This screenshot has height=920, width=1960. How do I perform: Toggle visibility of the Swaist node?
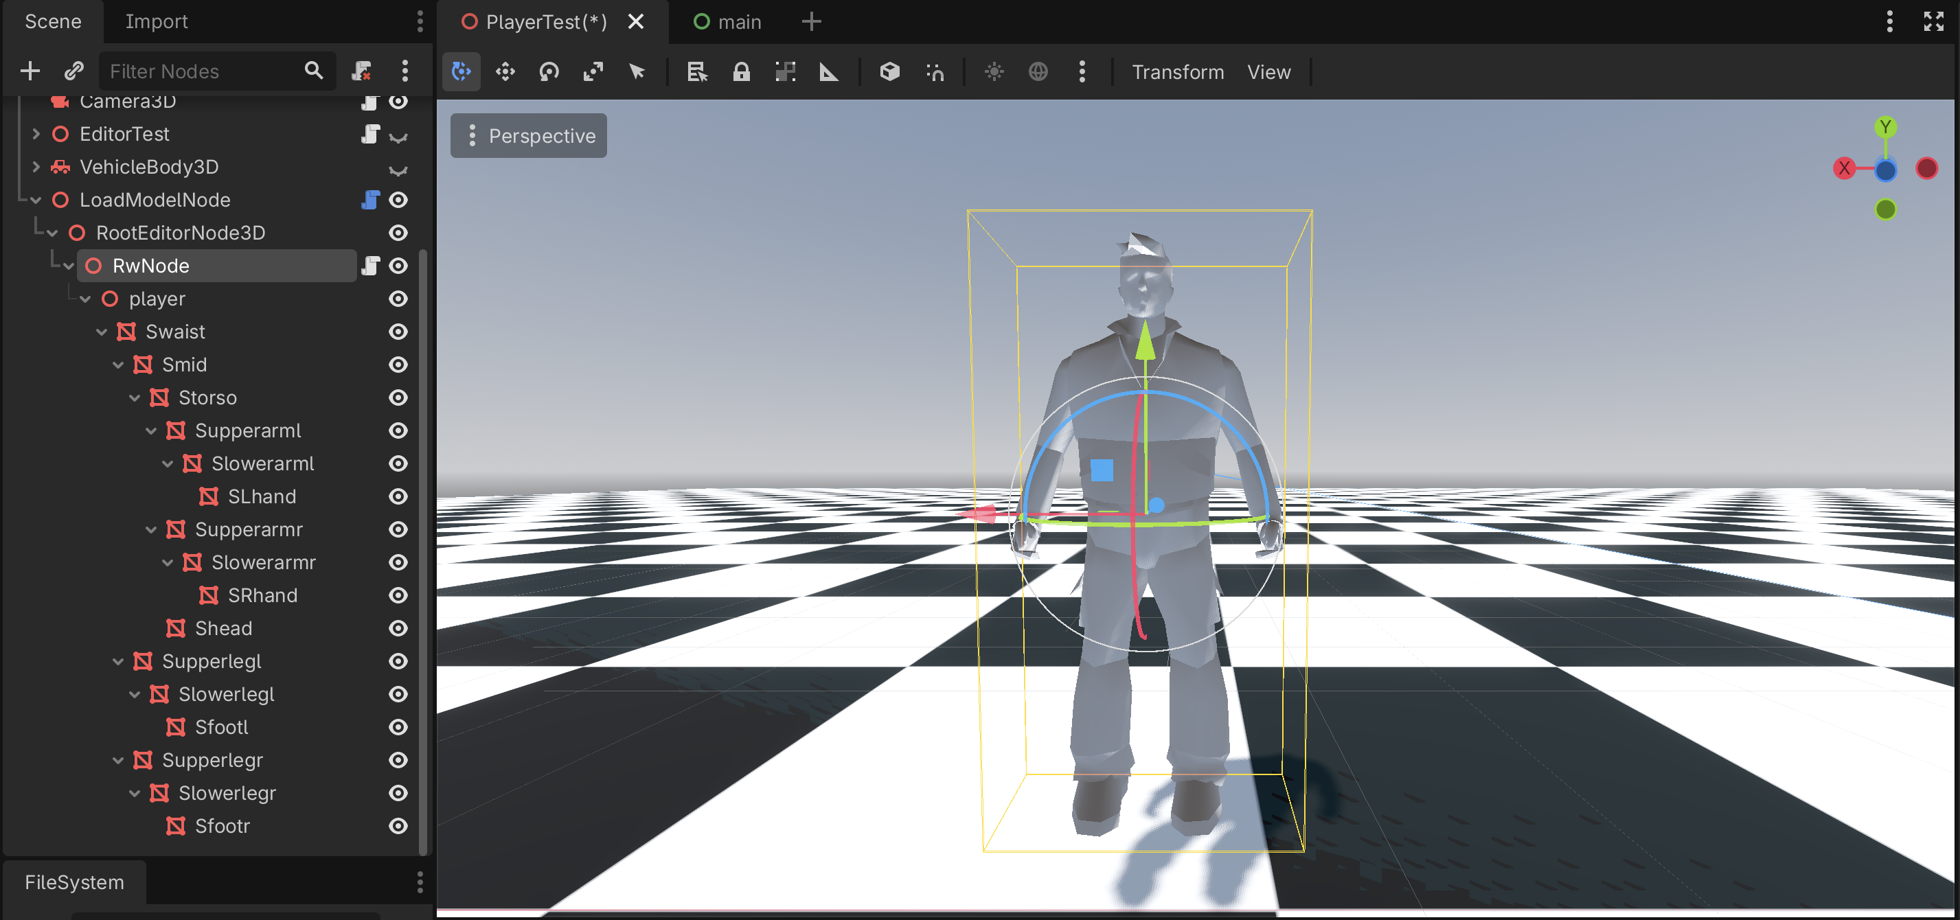(398, 332)
